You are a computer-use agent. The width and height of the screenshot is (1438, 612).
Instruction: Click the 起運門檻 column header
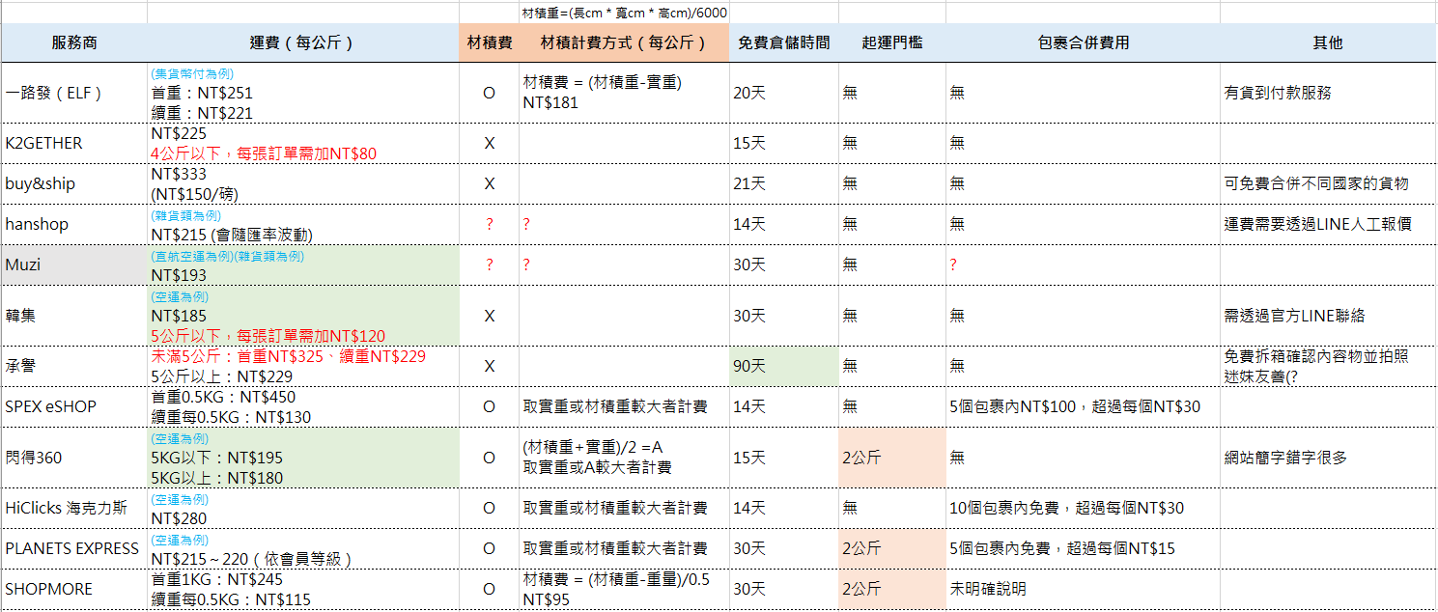(892, 42)
